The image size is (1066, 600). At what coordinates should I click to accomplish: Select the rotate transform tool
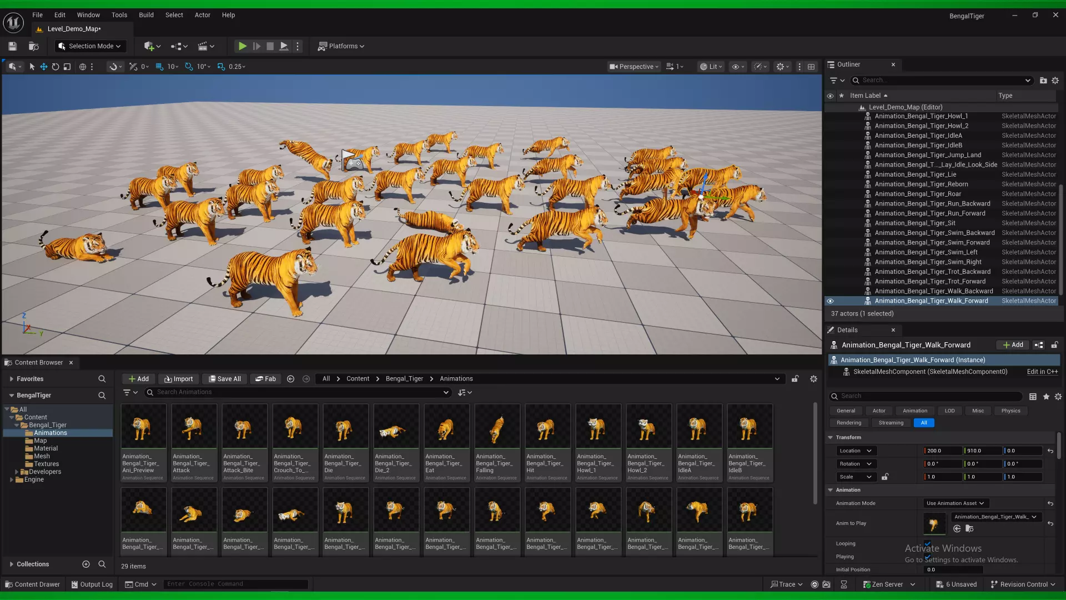click(56, 67)
